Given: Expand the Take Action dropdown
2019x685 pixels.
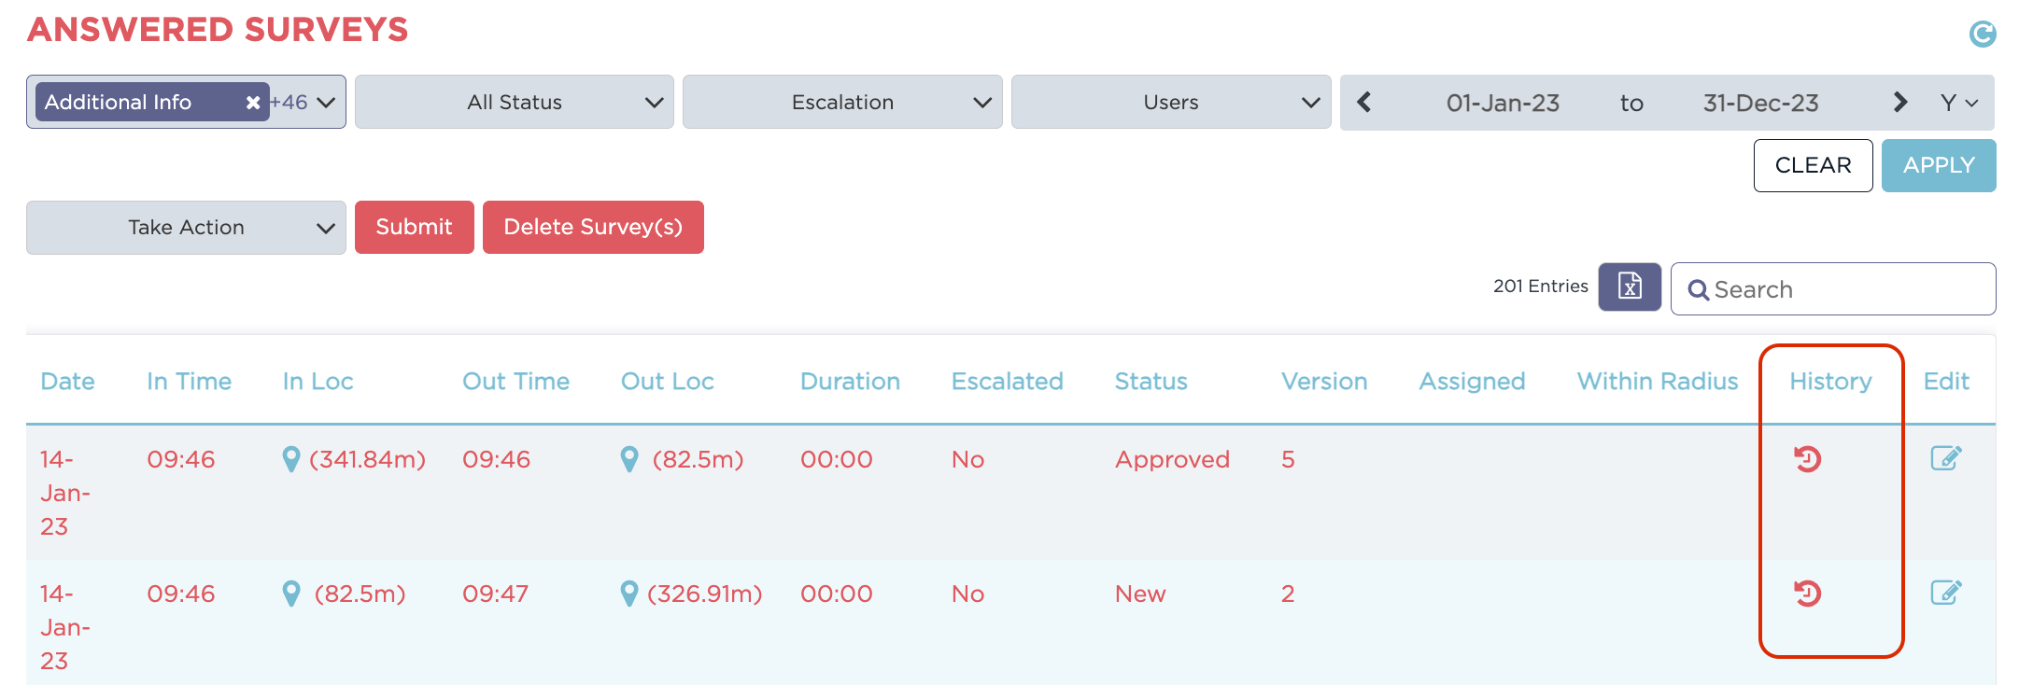Looking at the screenshot, I should 186,228.
